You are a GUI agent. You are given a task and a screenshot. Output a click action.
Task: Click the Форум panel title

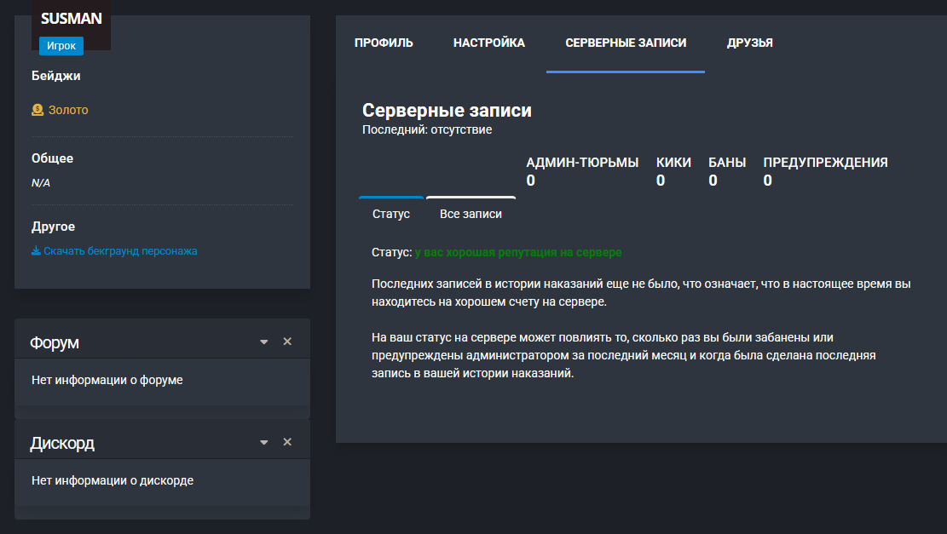click(55, 342)
